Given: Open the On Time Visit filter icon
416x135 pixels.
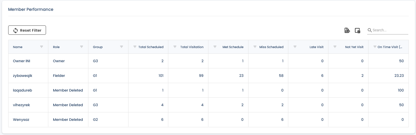Looking at the screenshot, I should tap(375, 47).
